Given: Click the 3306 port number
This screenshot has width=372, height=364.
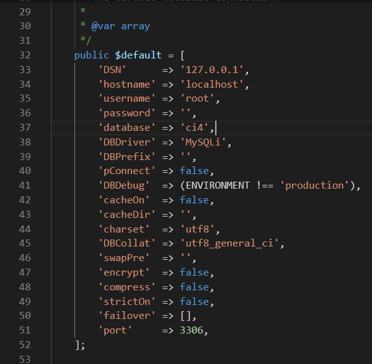Looking at the screenshot, I should pyautogui.click(x=192, y=330).
